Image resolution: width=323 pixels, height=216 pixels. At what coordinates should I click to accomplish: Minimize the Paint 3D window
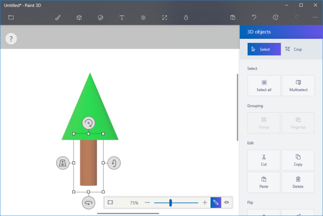coord(286,5)
